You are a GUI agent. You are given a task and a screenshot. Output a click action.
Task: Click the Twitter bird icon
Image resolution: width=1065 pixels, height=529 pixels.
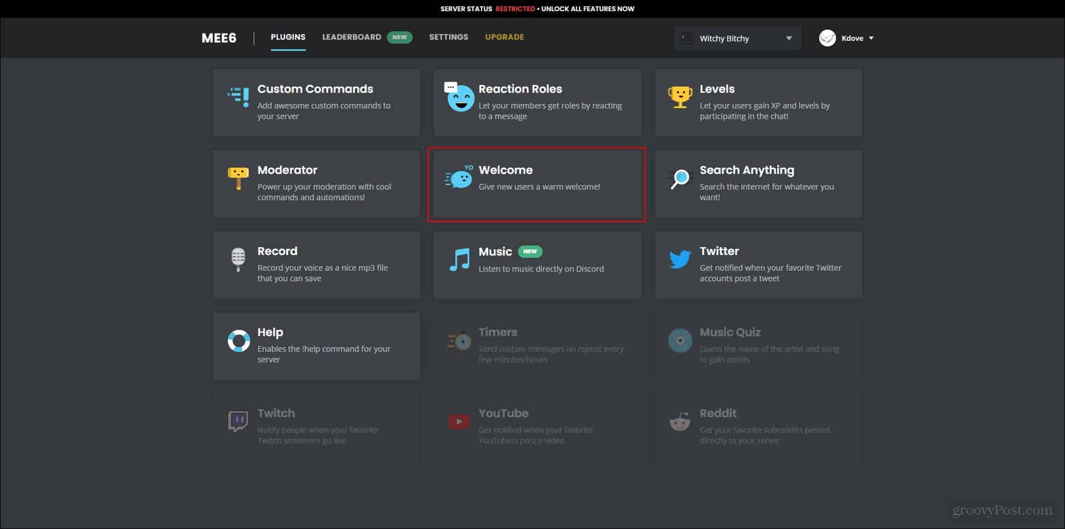click(680, 259)
